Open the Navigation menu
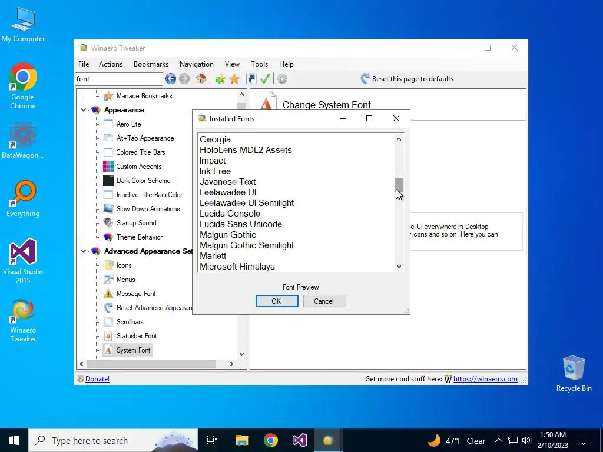 (197, 64)
